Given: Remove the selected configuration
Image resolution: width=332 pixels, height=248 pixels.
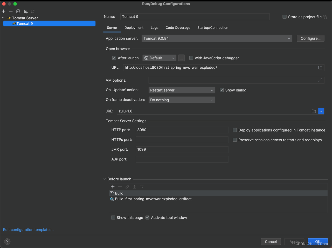Looking at the screenshot, I should (x=11, y=11).
